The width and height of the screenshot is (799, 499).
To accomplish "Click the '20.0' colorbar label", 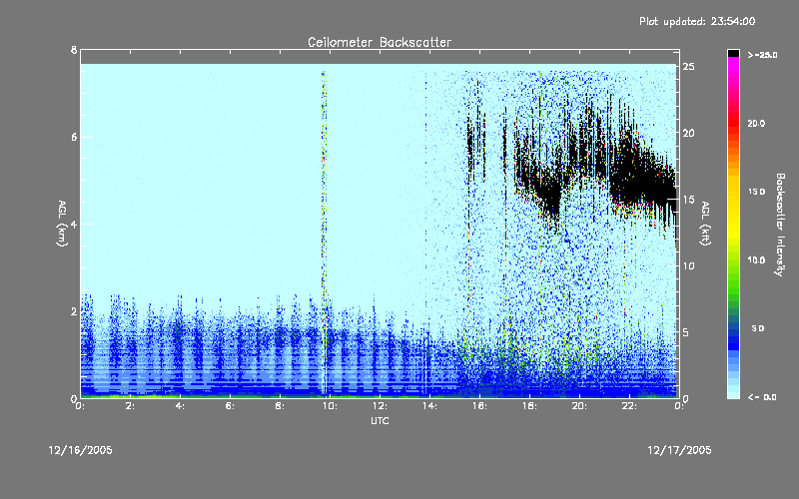I will 756,123.
